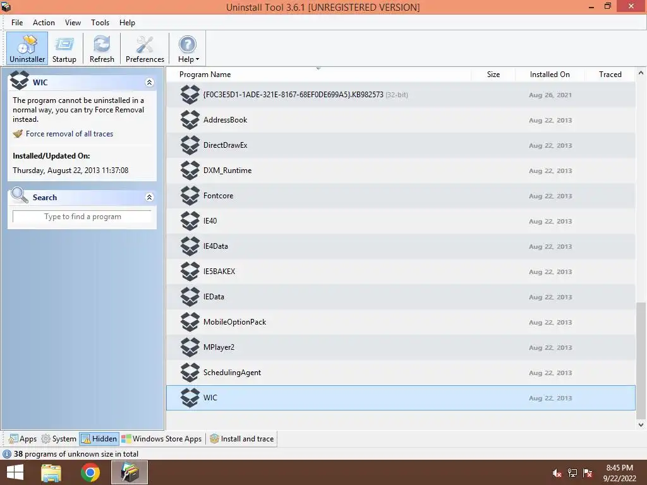The height and width of the screenshot is (485, 647).
Task: Click the muted volume tray icon
Action: point(557,473)
